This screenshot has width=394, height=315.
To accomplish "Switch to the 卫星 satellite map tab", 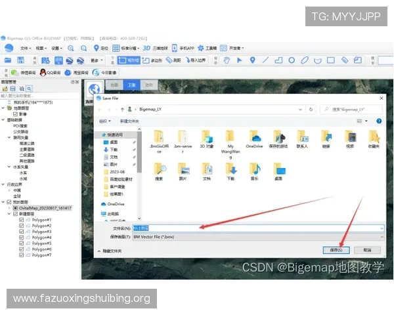I will [x=132, y=85].
